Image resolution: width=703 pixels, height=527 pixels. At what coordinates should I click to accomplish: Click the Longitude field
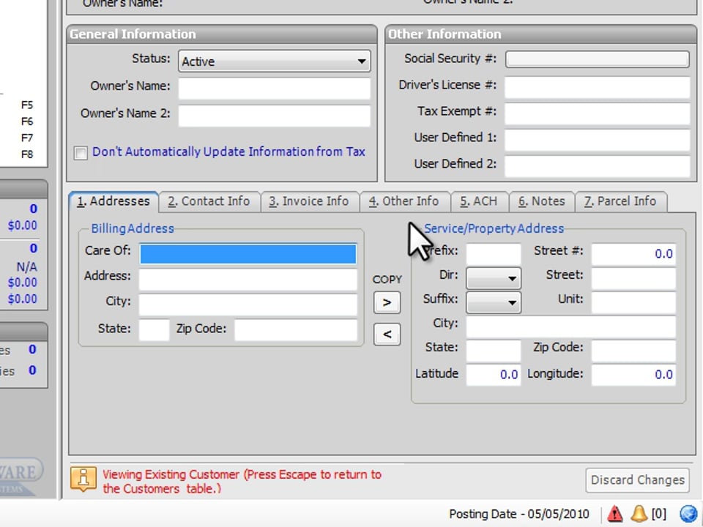point(633,375)
